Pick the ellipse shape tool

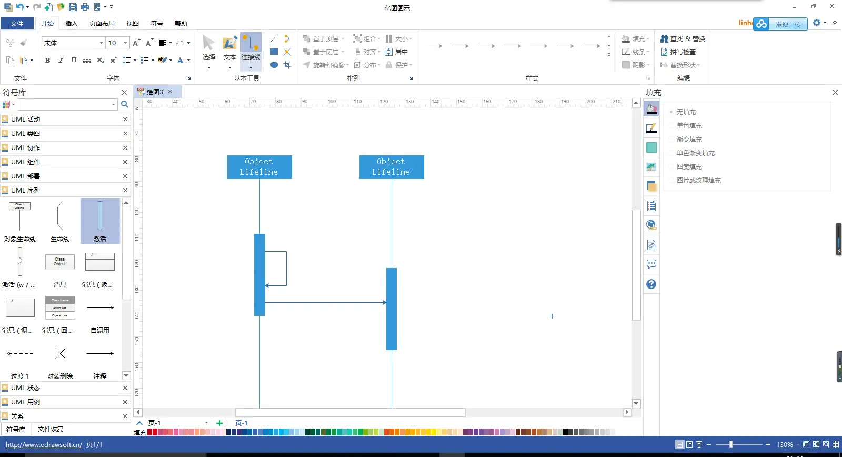pos(274,65)
